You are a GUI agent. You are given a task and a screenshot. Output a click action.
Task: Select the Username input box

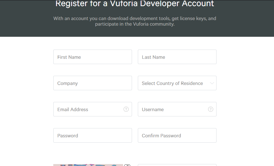177,109
